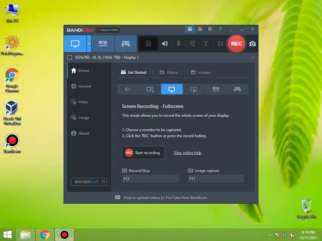Switch to the Get Started tab
This screenshot has width=322, height=241.
click(134, 72)
